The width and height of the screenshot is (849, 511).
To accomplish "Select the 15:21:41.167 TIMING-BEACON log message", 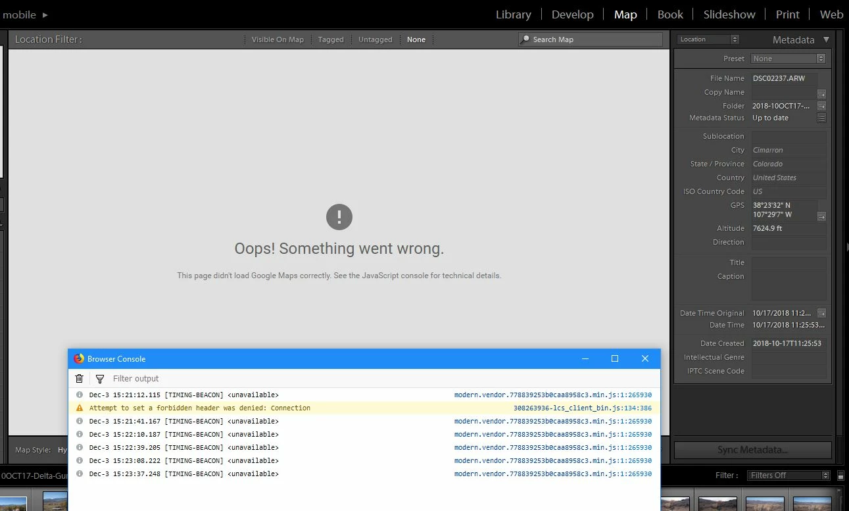I will pyautogui.click(x=184, y=422).
